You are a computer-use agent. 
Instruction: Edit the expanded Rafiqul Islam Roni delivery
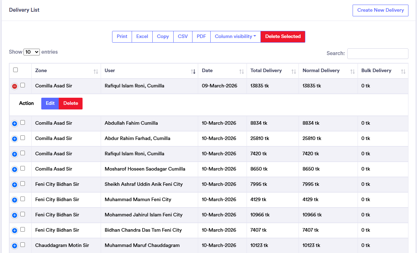pyautogui.click(x=50, y=103)
